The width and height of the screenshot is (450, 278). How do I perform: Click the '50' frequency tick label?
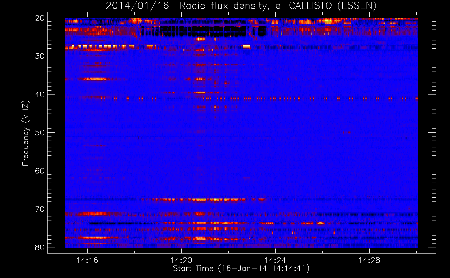click(40, 133)
